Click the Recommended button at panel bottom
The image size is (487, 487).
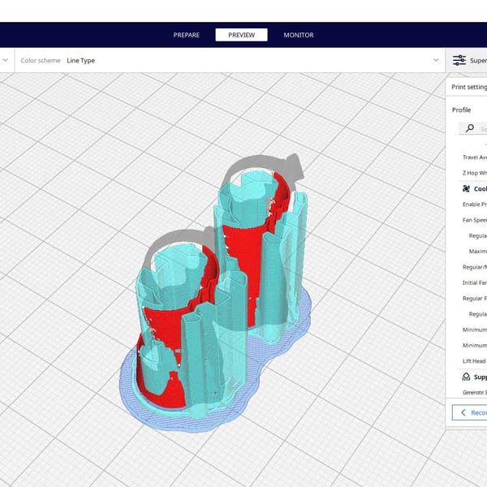(473, 412)
